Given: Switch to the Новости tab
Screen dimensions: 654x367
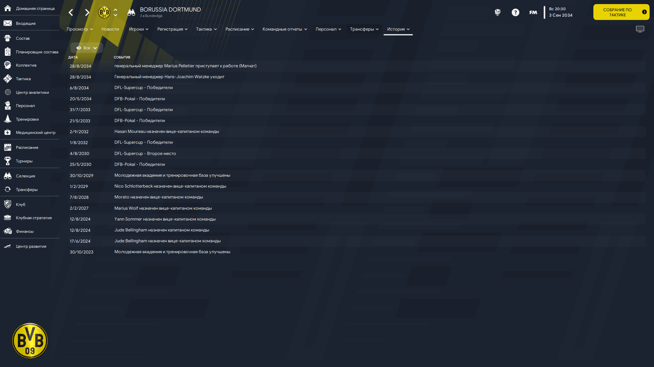Looking at the screenshot, I should [x=110, y=29].
